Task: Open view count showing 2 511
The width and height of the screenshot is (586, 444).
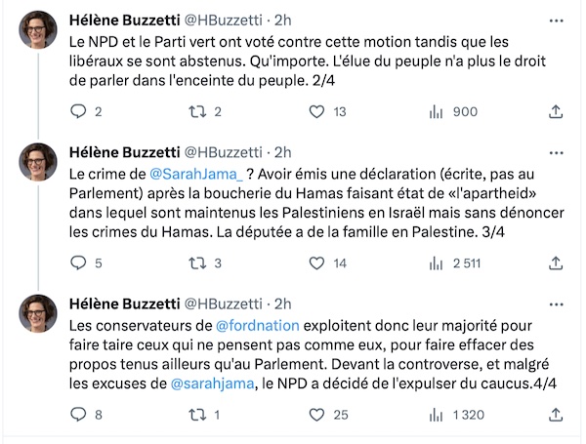Action: pyautogui.click(x=437, y=262)
